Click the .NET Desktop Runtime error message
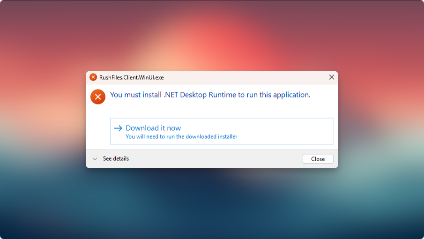424x239 pixels. pos(210,95)
